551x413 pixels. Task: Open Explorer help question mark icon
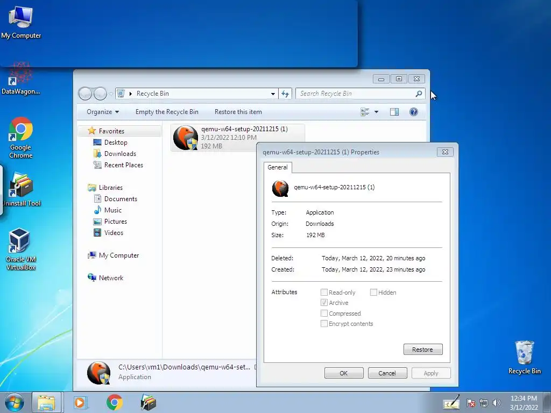[414, 112]
